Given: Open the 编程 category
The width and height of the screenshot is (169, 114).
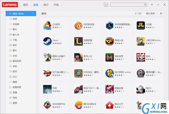Looking at the screenshot, I should 21,82.
